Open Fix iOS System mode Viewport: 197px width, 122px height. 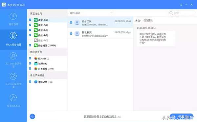[13, 101]
